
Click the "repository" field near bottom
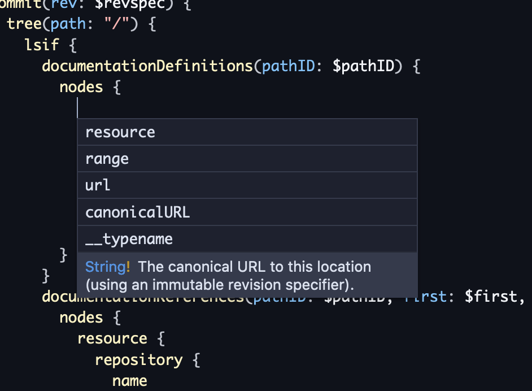coord(139,360)
